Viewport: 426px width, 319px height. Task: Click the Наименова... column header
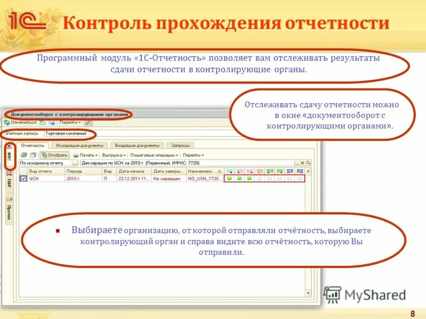tap(205, 171)
